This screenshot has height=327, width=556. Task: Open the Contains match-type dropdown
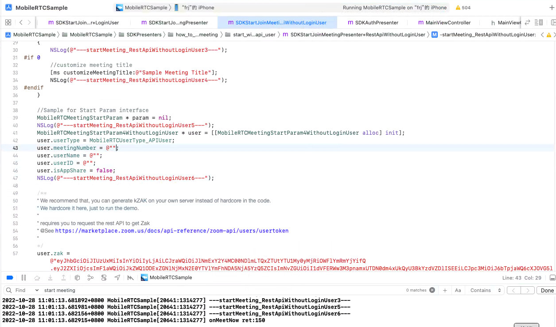coord(485,290)
